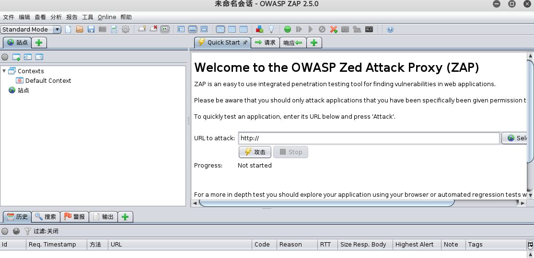Switch to the 历史 tab
Image resolution: width=534 pixels, height=258 pixels.
(17, 216)
